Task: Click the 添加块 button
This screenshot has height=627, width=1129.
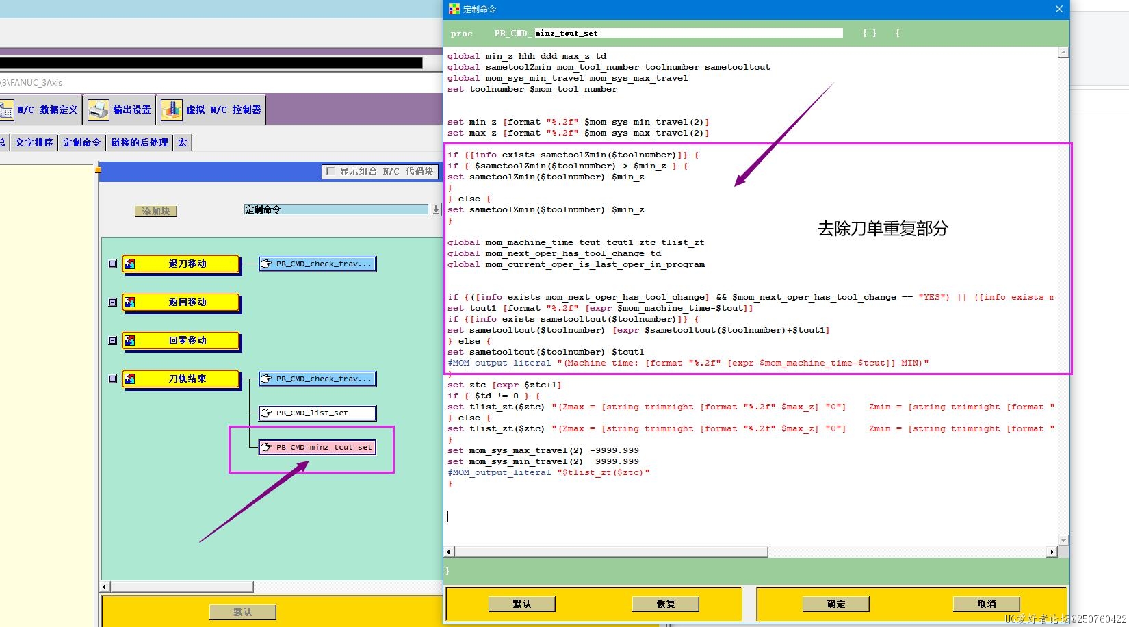Action: click(x=156, y=211)
